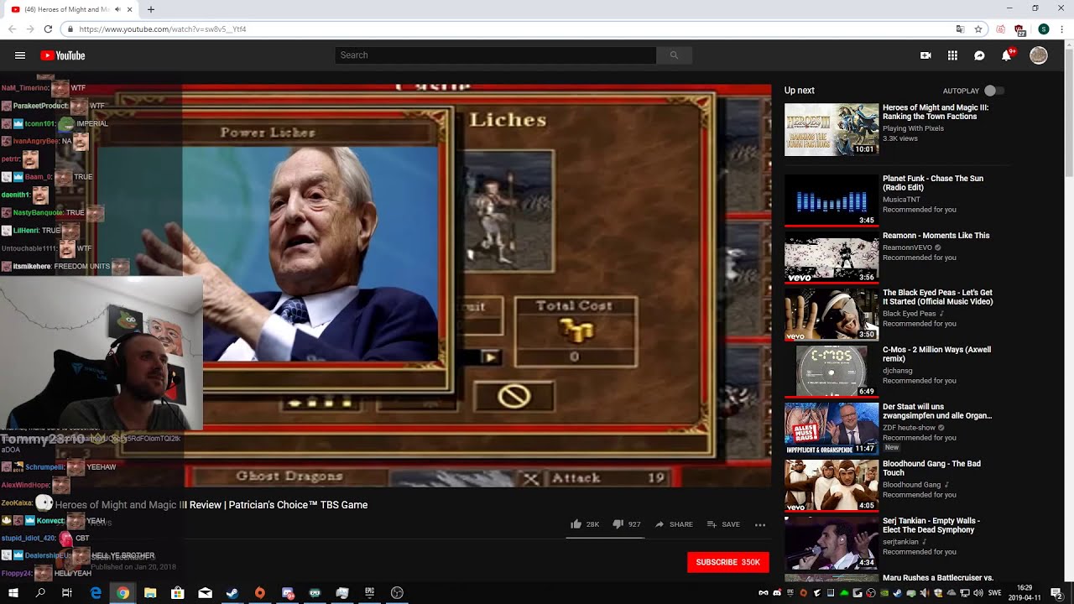Bookmark this page with the star
This screenshot has height=604, width=1074.
tap(978, 29)
